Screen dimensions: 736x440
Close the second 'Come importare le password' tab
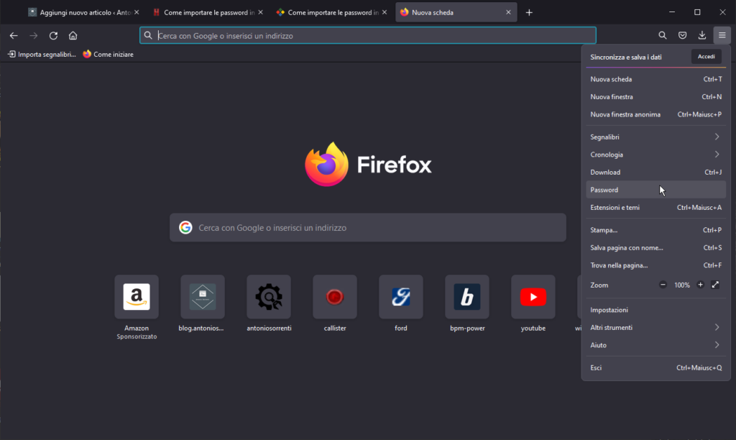point(385,12)
